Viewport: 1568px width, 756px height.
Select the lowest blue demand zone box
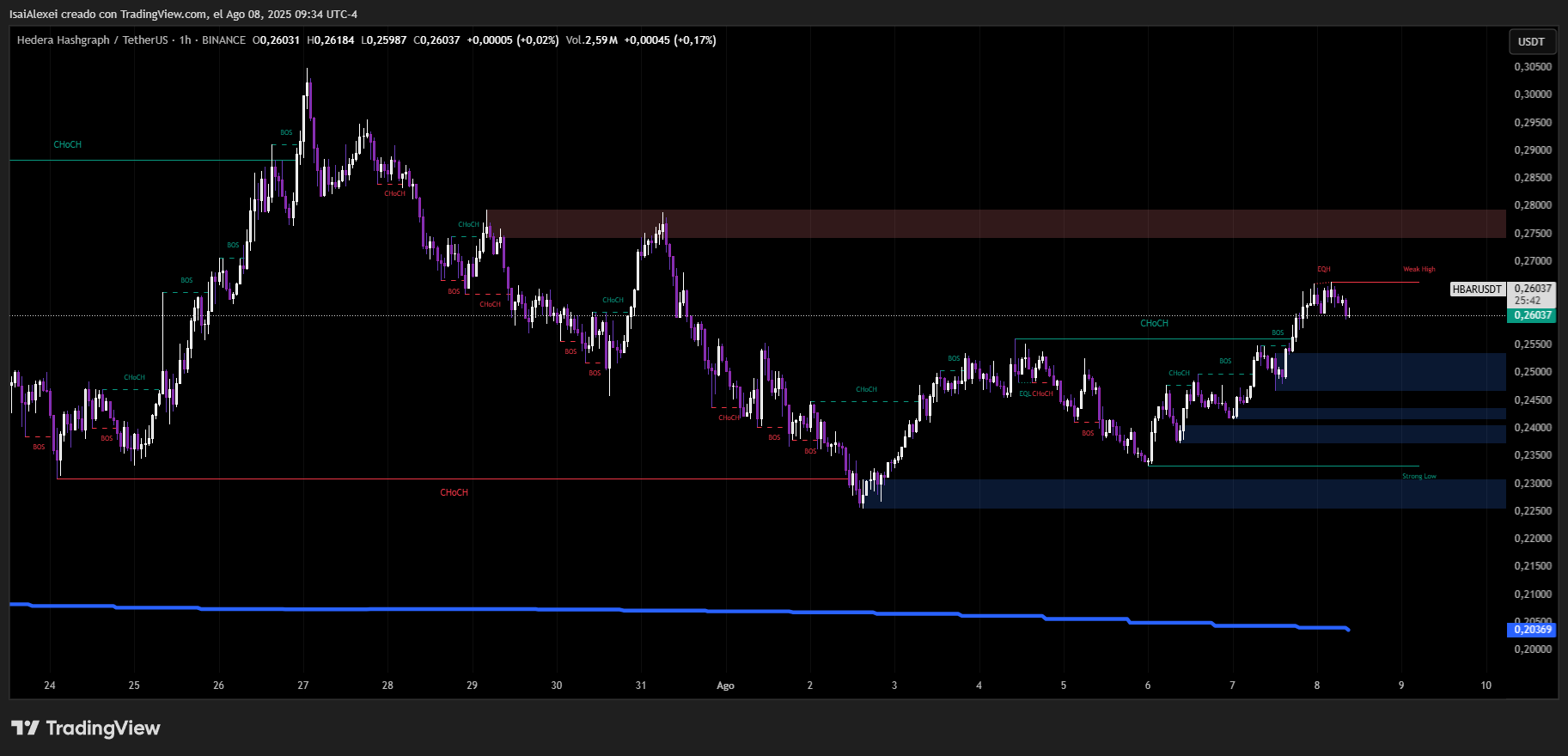pos(1186,494)
